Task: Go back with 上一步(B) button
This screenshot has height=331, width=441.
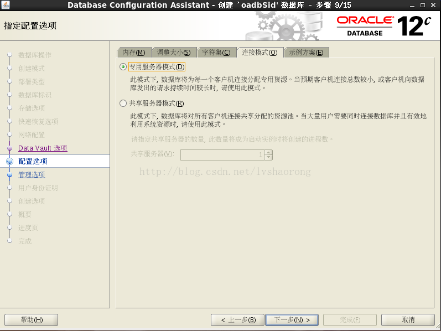Action: click(238, 320)
